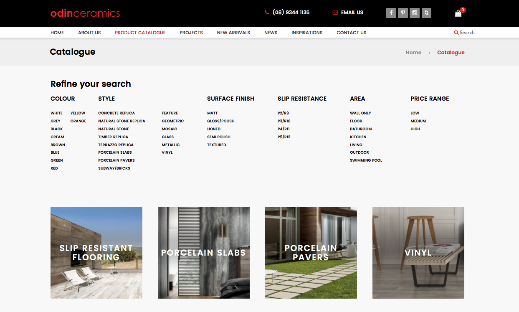Select the Feature style filter
Screen dimensions: 519x312
[170, 113]
